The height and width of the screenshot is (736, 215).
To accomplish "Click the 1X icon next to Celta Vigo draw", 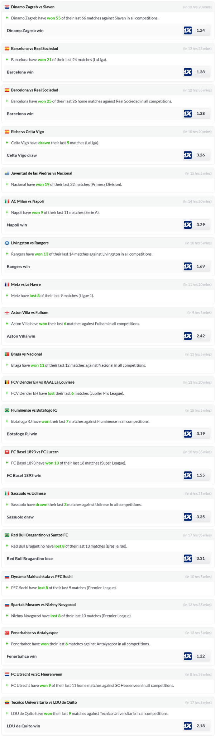I will 188,155.
